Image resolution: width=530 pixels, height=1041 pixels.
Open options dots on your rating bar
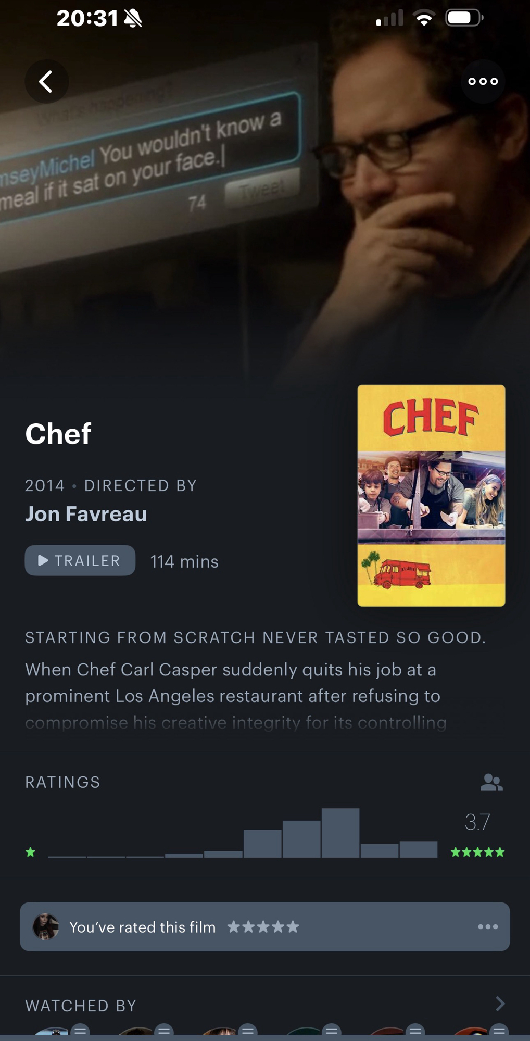(488, 926)
